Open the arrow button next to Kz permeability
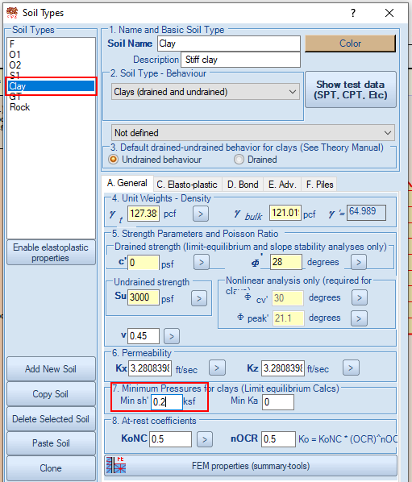This screenshot has width=412, height=482. [351, 368]
